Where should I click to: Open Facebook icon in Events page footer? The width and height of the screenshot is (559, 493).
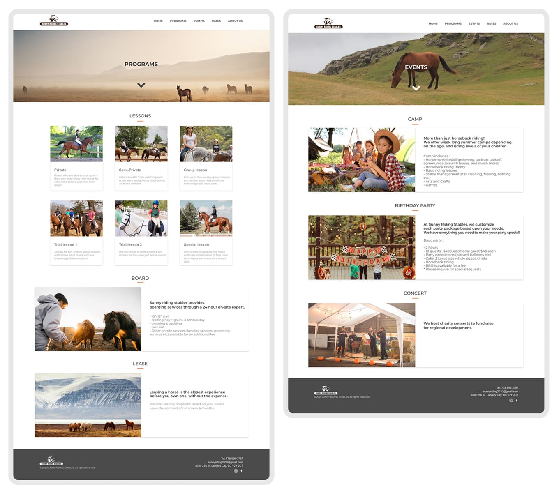pyautogui.click(x=517, y=400)
